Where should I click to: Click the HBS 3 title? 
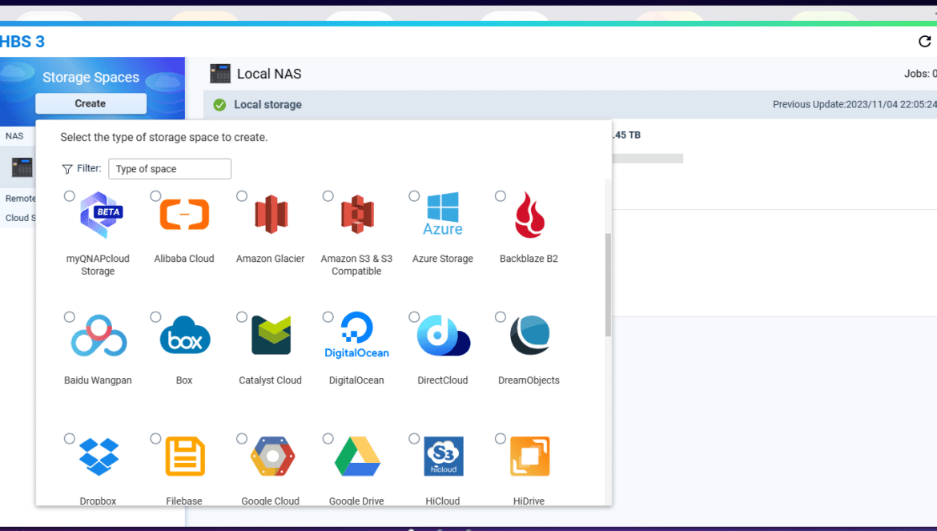[x=22, y=41]
